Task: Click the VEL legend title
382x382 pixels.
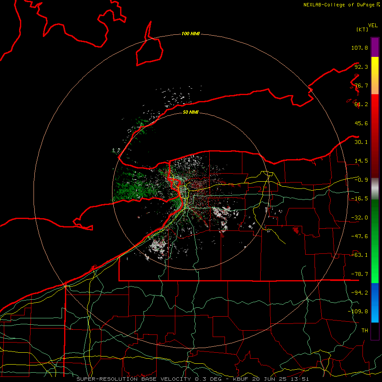Action: [373, 25]
